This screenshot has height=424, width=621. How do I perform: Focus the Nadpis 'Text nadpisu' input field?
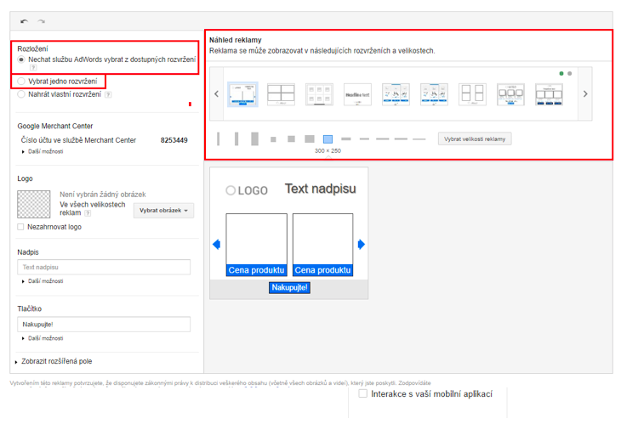[x=104, y=267]
